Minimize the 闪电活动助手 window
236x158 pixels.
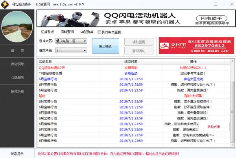click(224, 4)
